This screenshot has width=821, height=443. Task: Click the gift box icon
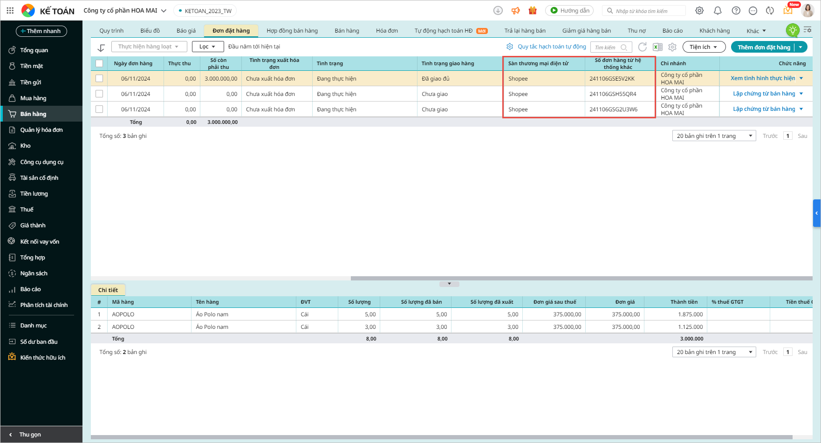point(533,10)
